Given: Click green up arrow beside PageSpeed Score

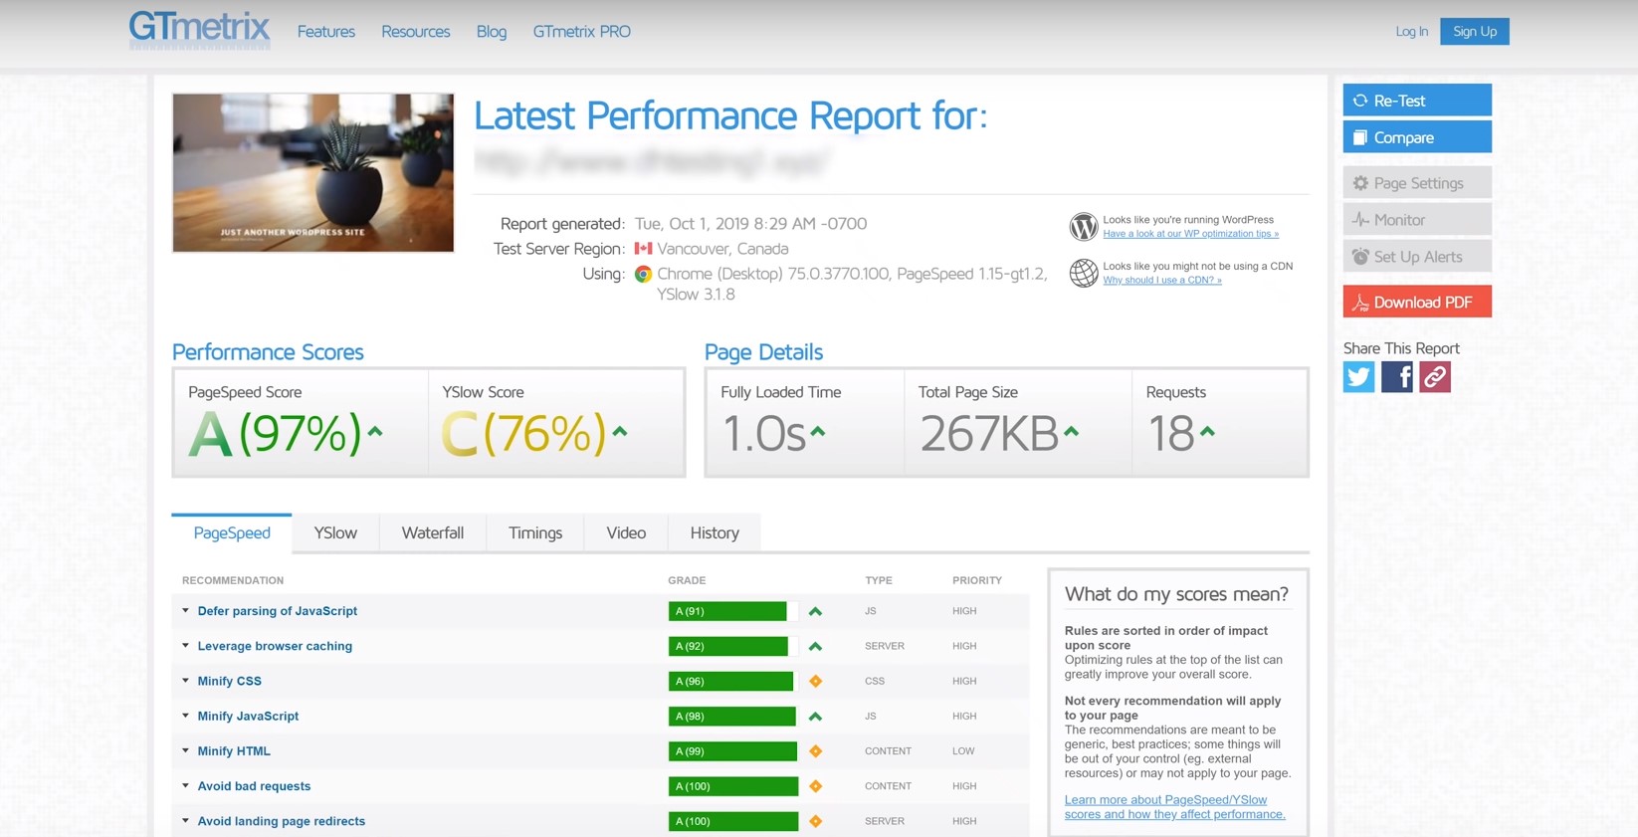Looking at the screenshot, I should (x=375, y=432).
